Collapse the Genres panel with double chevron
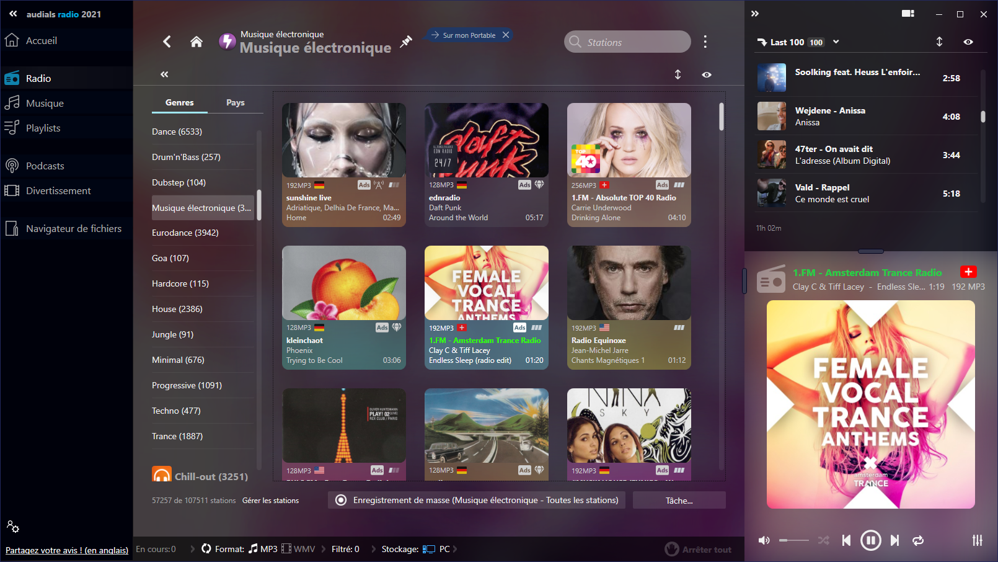This screenshot has width=998, height=562. (x=164, y=74)
